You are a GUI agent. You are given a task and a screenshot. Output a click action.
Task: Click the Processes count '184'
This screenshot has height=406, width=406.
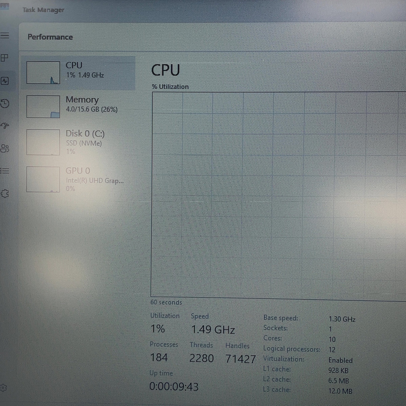pos(159,357)
